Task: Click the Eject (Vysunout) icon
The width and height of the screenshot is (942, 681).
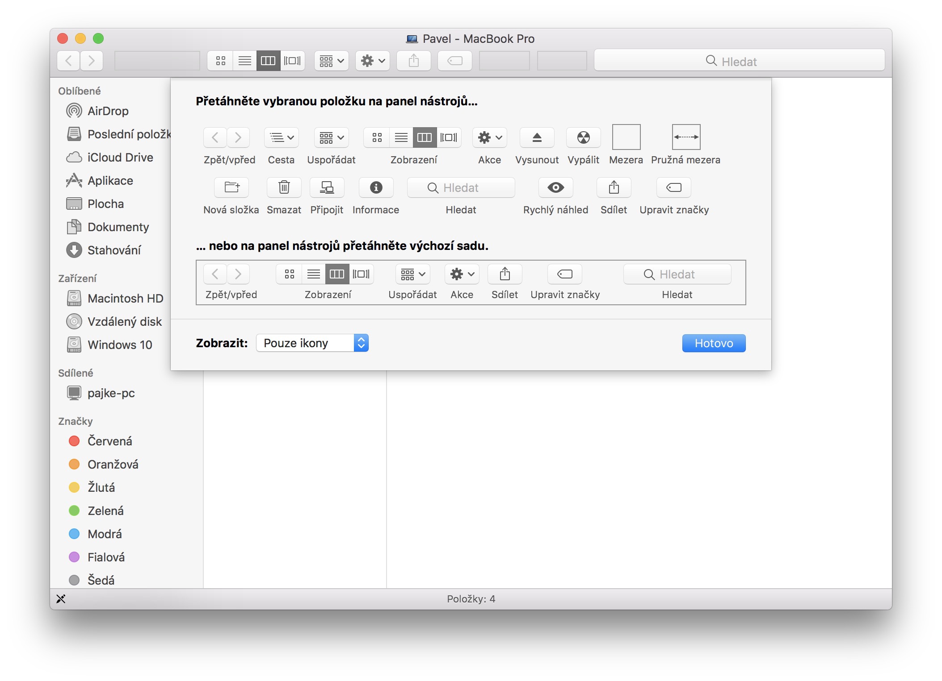Action: click(537, 137)
